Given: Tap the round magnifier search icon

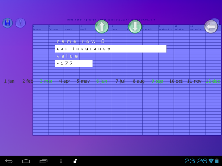Looking at the screenshot, I should [x=20, y=23].
